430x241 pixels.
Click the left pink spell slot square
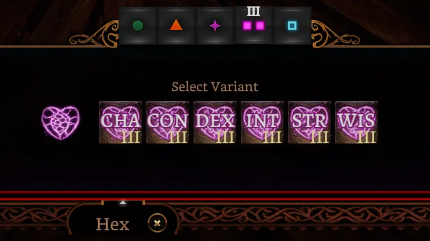click(247, 26)
